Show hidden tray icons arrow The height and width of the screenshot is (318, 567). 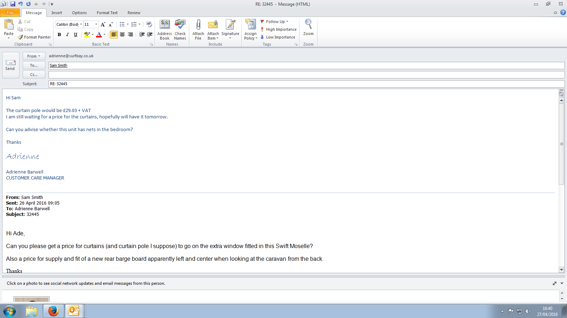502,311
